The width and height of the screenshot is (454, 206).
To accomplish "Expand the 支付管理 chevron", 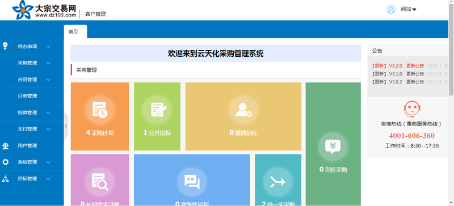I will coord(48,129).
